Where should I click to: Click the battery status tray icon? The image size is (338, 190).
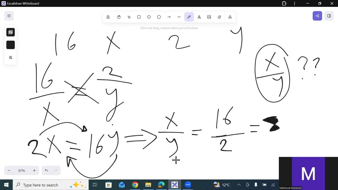[x=264, y=185]
